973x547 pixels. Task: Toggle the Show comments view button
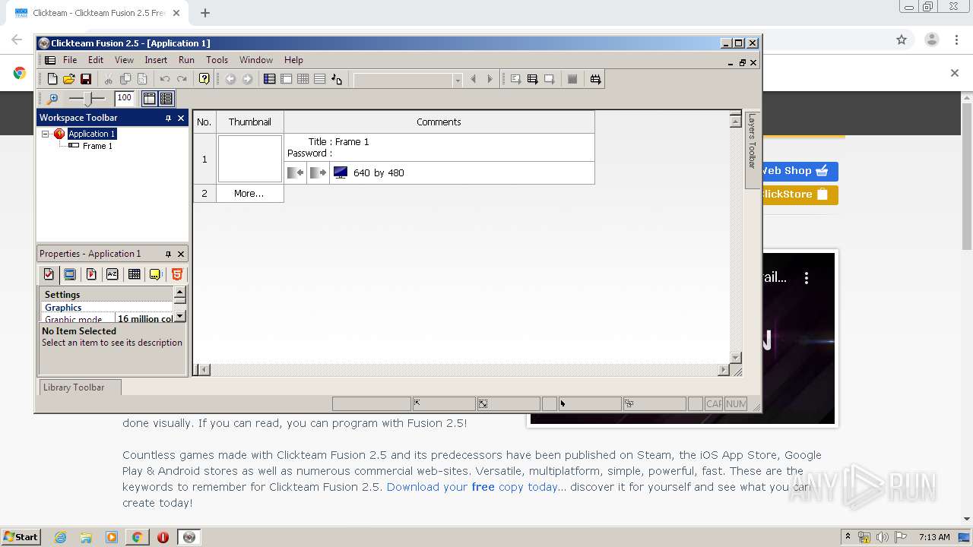point(166,99)
